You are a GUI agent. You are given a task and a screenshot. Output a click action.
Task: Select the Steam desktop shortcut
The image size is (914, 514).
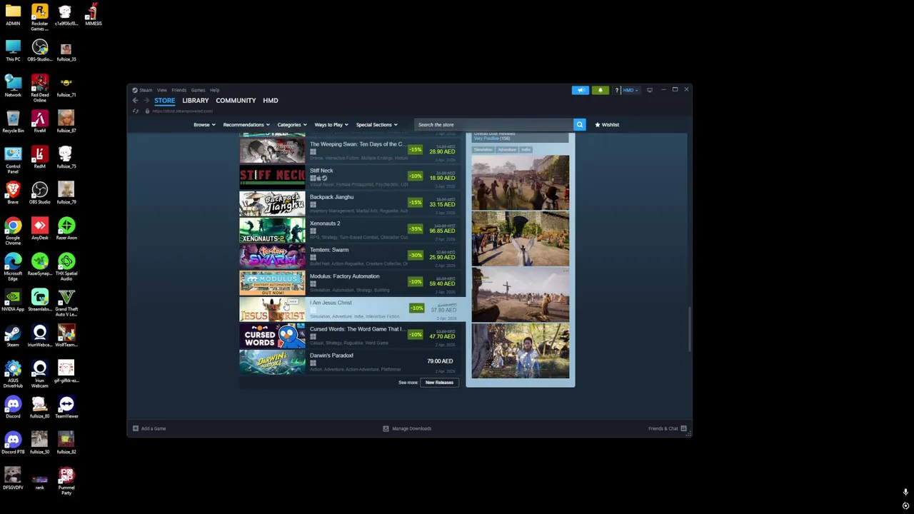13,336
